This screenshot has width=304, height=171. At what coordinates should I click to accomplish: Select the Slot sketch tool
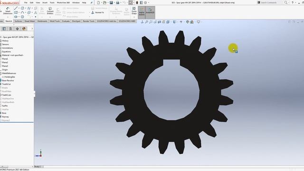16,17
